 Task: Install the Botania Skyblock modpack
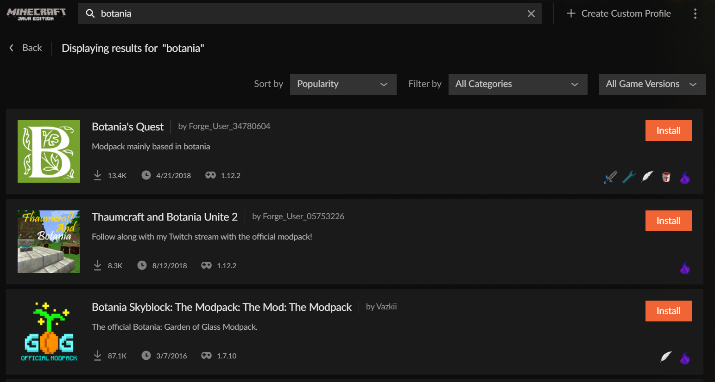point(668,311)
